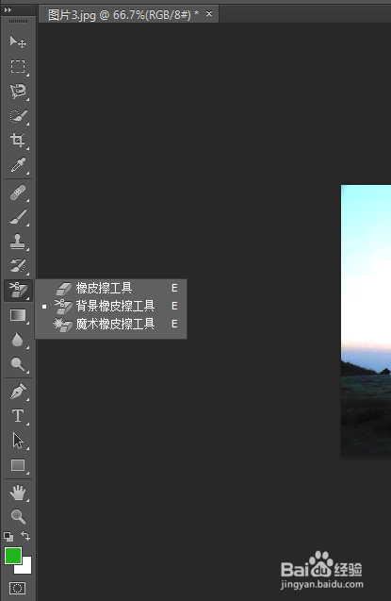Choose 背景橡皮擦工具 from flyout menu
This screenshot has width=391, height=601.
110,306
